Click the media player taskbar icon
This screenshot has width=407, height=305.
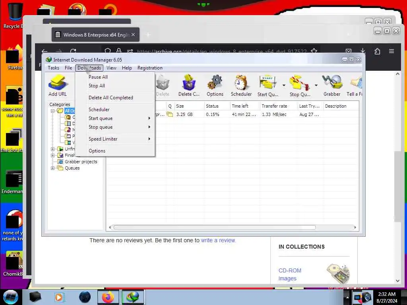pyautogui.click(x=59, y=297)
